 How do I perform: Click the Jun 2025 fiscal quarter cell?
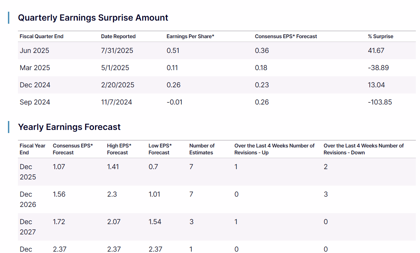34,51
